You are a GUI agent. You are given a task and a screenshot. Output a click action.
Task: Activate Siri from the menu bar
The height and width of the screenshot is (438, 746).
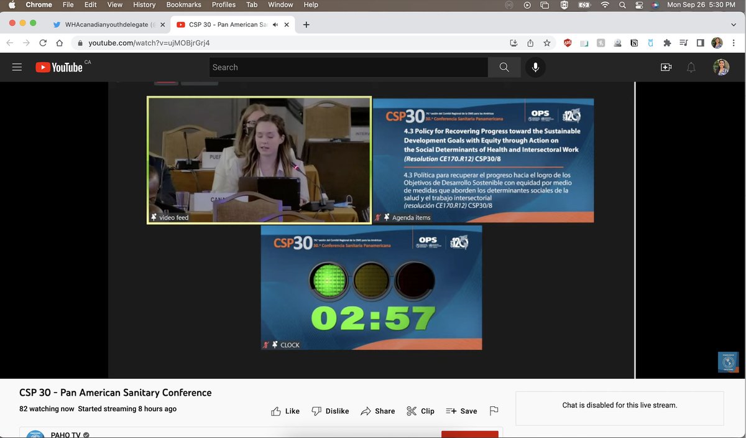pos(655,5)
